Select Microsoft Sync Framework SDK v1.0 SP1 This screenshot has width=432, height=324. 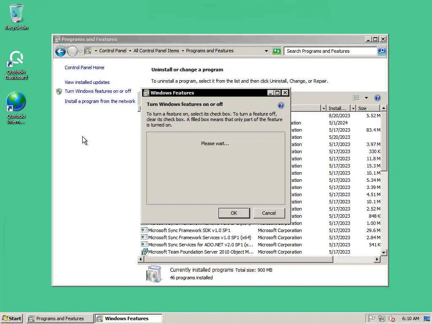(189, 230)
